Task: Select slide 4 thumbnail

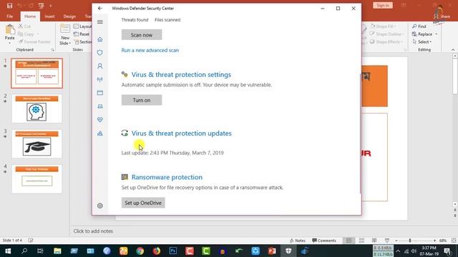Action: (x=36, y=178)
